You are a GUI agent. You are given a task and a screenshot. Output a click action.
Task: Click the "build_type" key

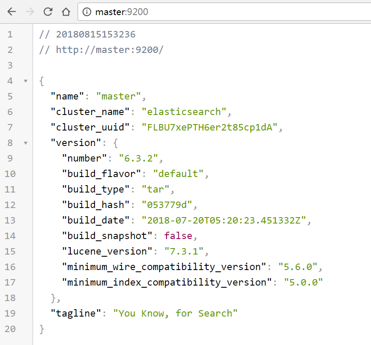point(96,190)
